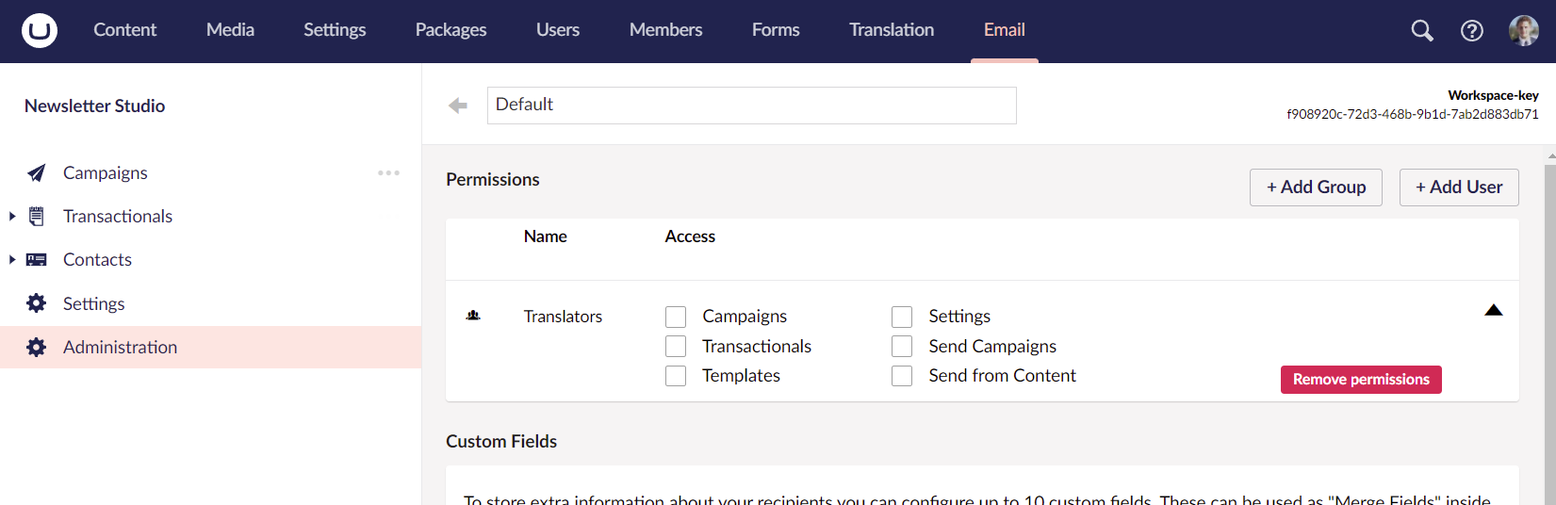
Task: Enable the Send Campaigns permission checkbox
Action: 902,347
